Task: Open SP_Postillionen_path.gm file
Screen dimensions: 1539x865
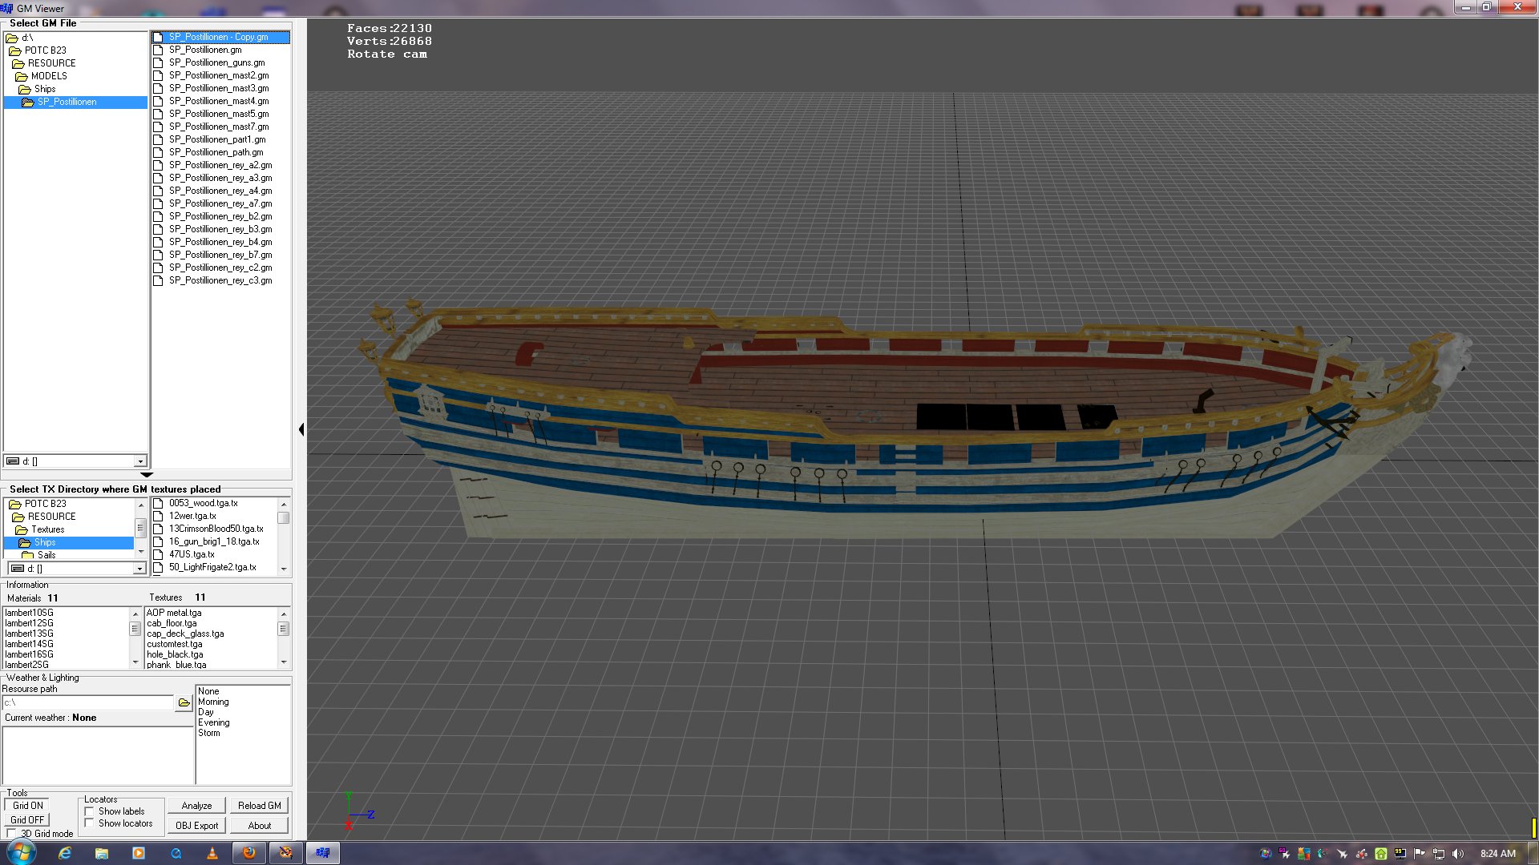Action: tap(216, 152)
